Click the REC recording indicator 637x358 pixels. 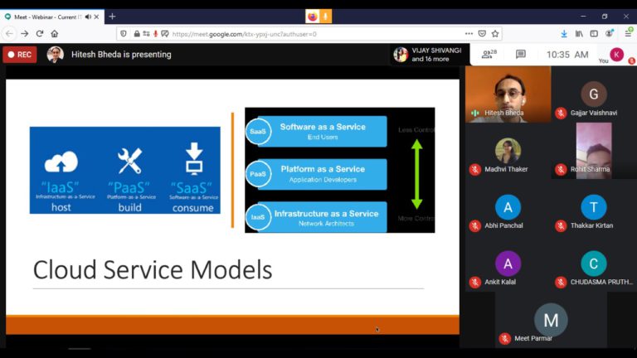click(x=20, y=55)
